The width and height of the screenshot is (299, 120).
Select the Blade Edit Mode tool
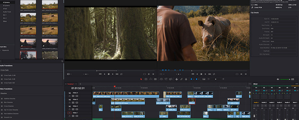point(155,79)
